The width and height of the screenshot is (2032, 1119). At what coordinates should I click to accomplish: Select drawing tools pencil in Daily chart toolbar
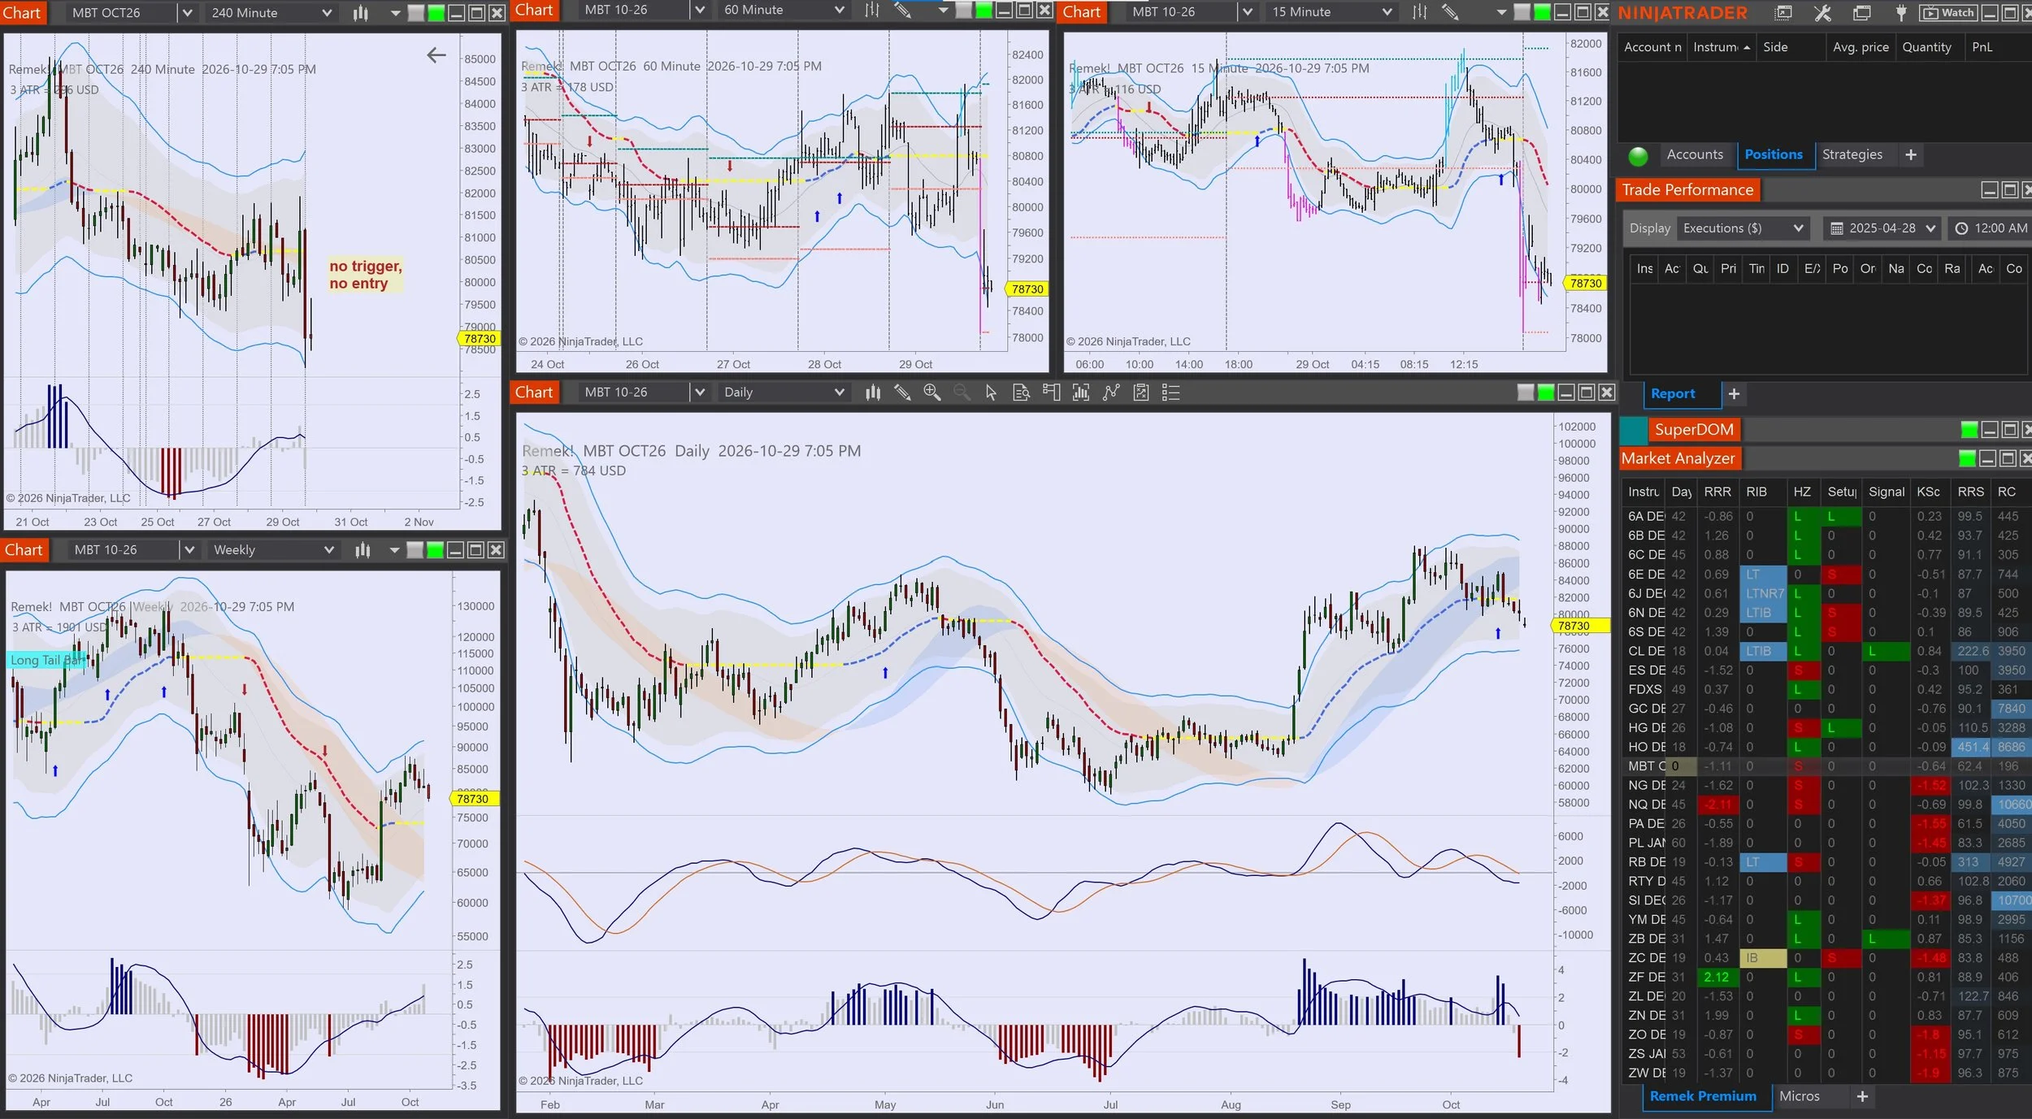pyautogui.click(x=902, y=393)
